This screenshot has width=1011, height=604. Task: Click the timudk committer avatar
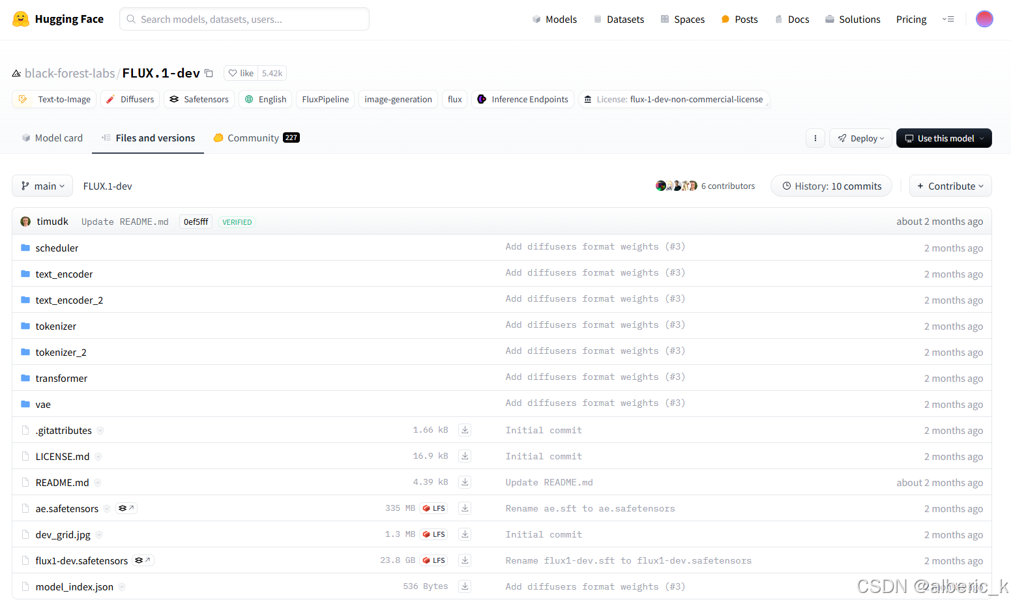pos(25,222)
